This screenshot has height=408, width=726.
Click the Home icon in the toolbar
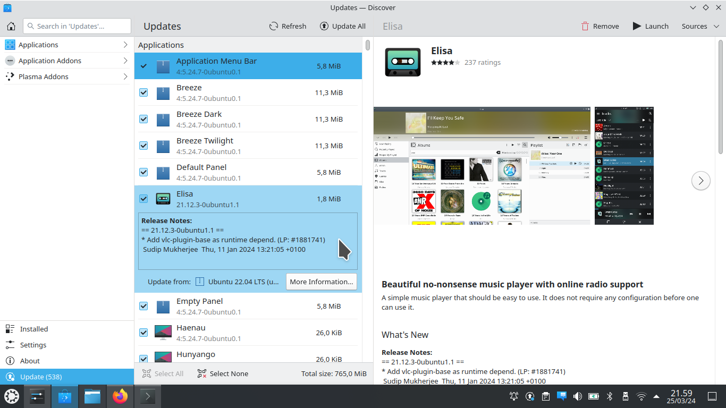click(x=11, y=26)
